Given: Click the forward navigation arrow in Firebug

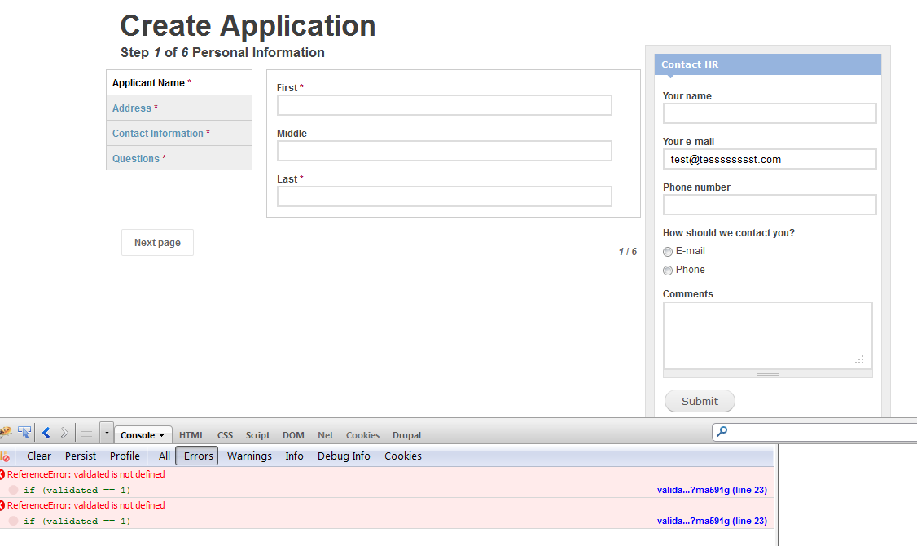Looking at the screenshot, I should [x=64, y=433].
